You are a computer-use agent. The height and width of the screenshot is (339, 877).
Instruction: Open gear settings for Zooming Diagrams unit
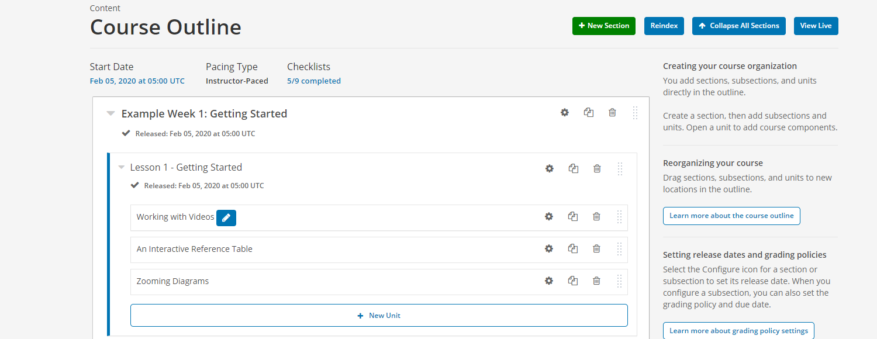point(549,281)
